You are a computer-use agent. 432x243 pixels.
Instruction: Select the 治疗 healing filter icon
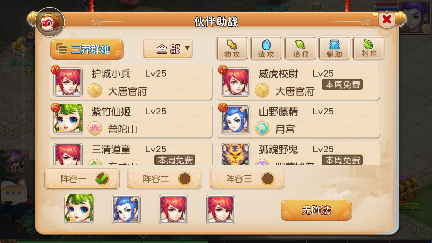click(x=300, y=48)
